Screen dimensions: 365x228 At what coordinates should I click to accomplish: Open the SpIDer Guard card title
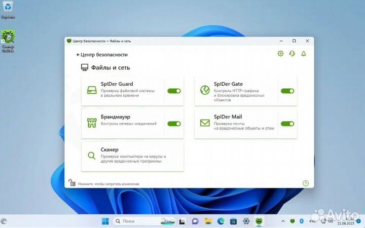click(x=117, y=84)
